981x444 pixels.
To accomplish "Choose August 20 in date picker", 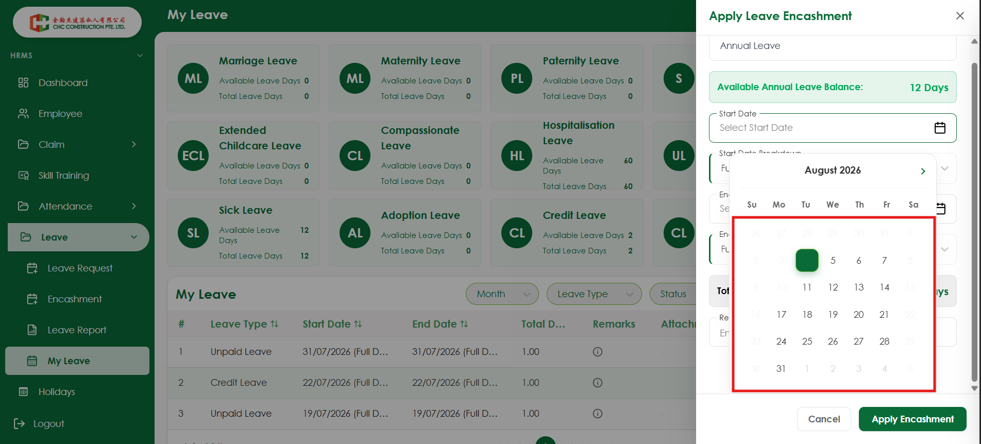I will [x=858, y=314].
